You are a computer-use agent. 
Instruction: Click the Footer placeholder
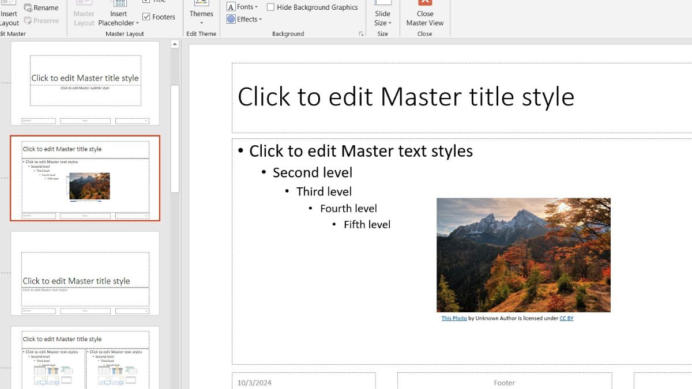505,381
